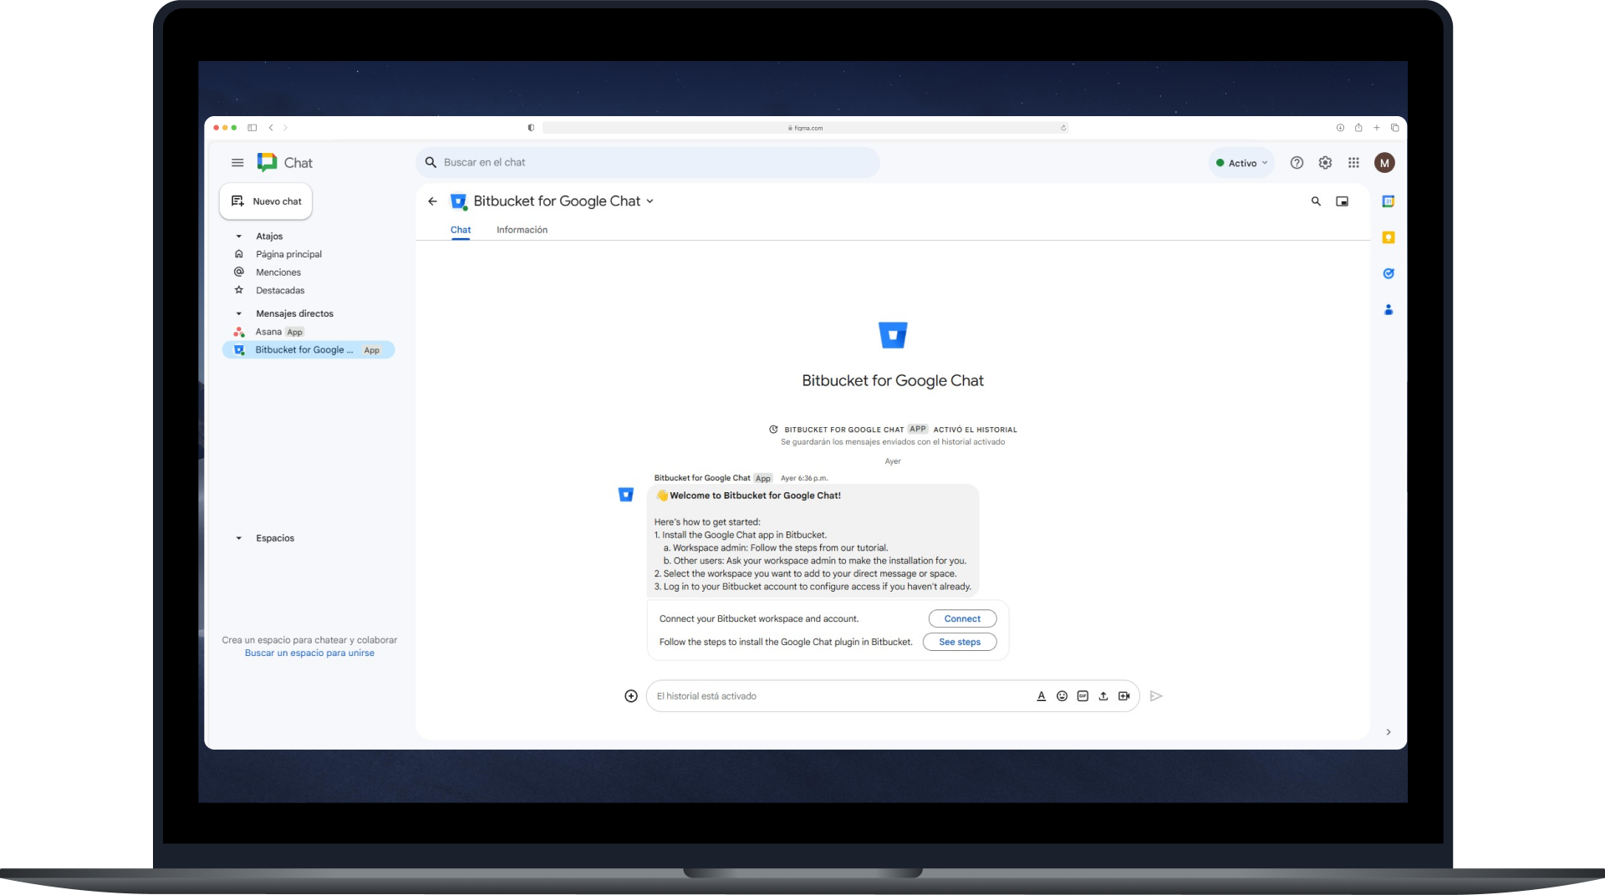Open Contacts side panel icon
The height and width of the screenshot is (895, 1605).
pyautogui.click(x=1388, y=309)
